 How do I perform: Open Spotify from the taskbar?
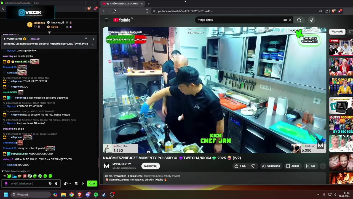pyautogui.click(x=96, y=195)
